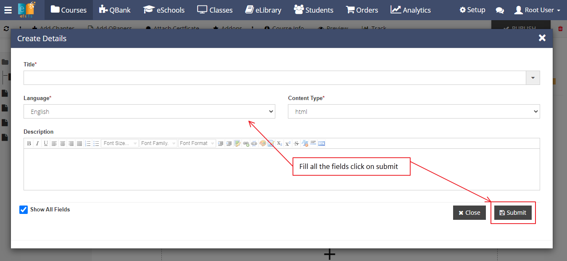Center align description text
Viewport: 567px width, 261px height.
click(x=63, y=143)
